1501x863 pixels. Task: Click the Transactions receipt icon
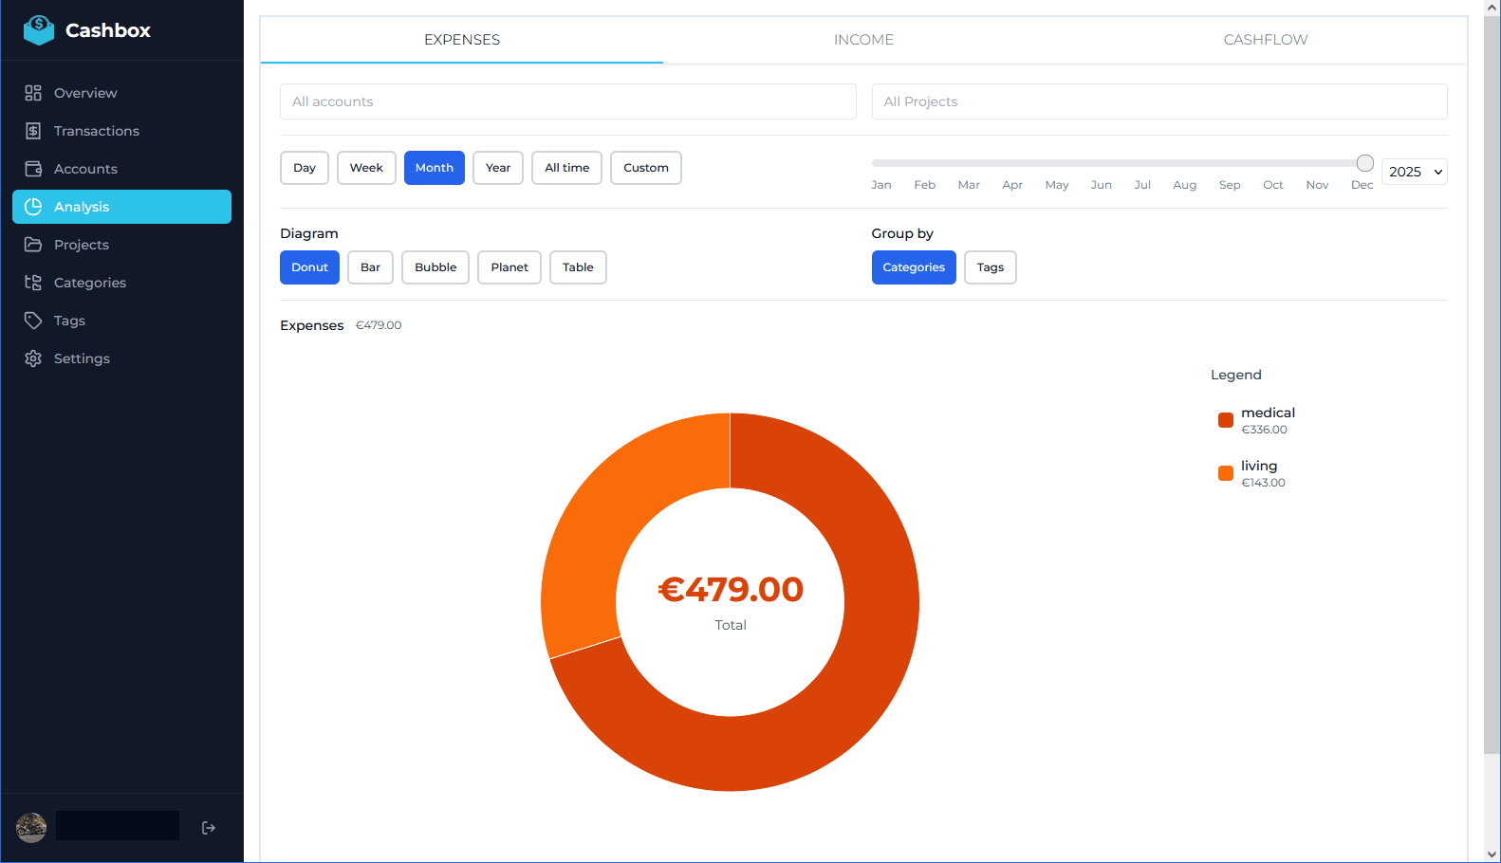click(33, 131)
